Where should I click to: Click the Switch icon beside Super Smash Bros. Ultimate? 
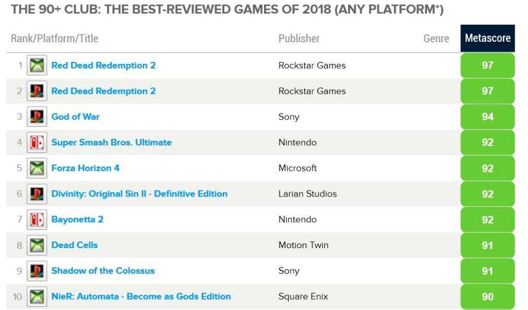(x=37, y=142)
